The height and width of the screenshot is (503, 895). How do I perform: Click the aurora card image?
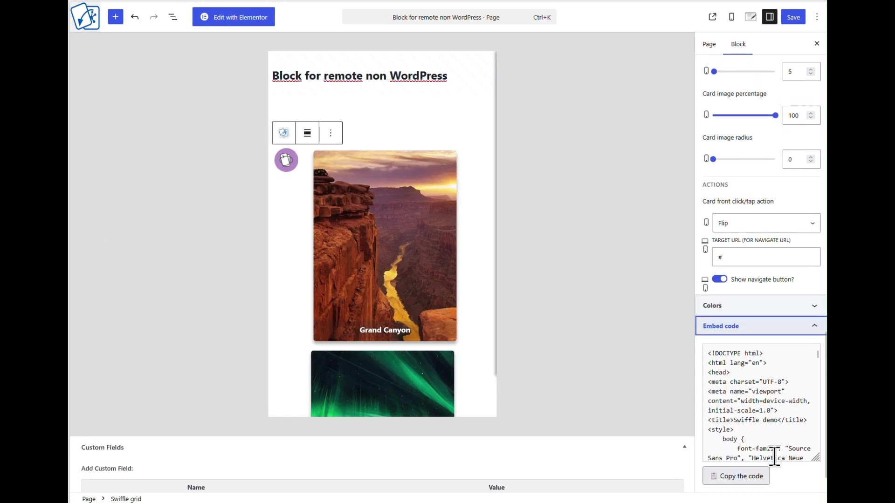click(383, 383)
